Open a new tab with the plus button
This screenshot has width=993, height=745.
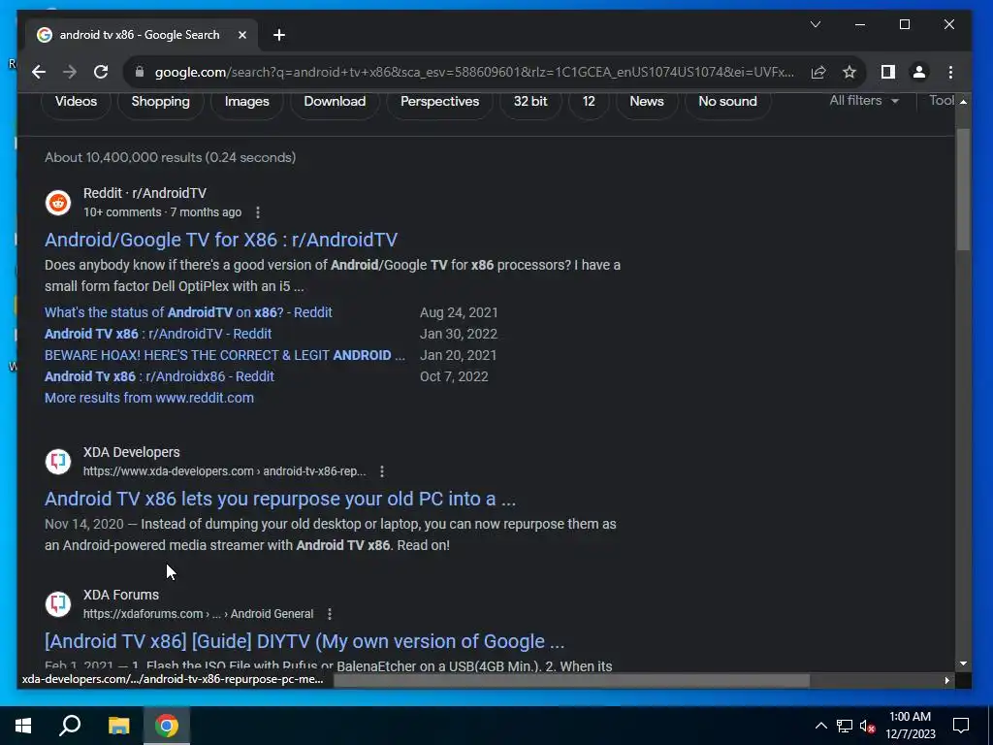(x=279, y=35)
